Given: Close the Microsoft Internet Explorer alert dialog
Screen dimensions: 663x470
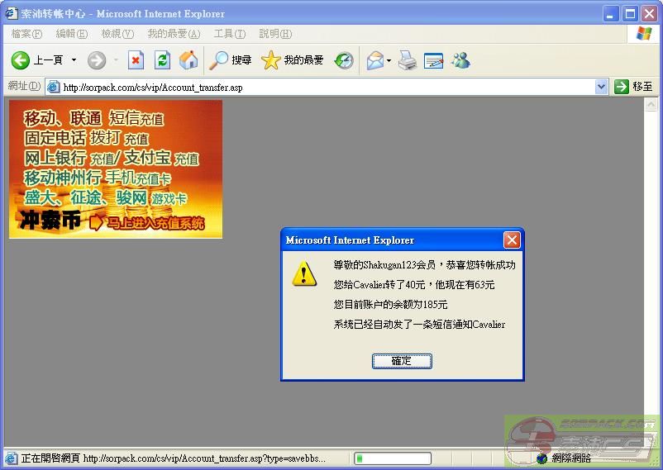Looking at the screenshot, I should click(512, 240).
